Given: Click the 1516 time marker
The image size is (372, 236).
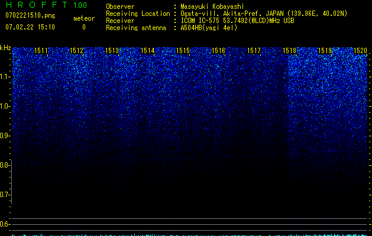Looking at the screenshot, I should (x=218, y=51).
